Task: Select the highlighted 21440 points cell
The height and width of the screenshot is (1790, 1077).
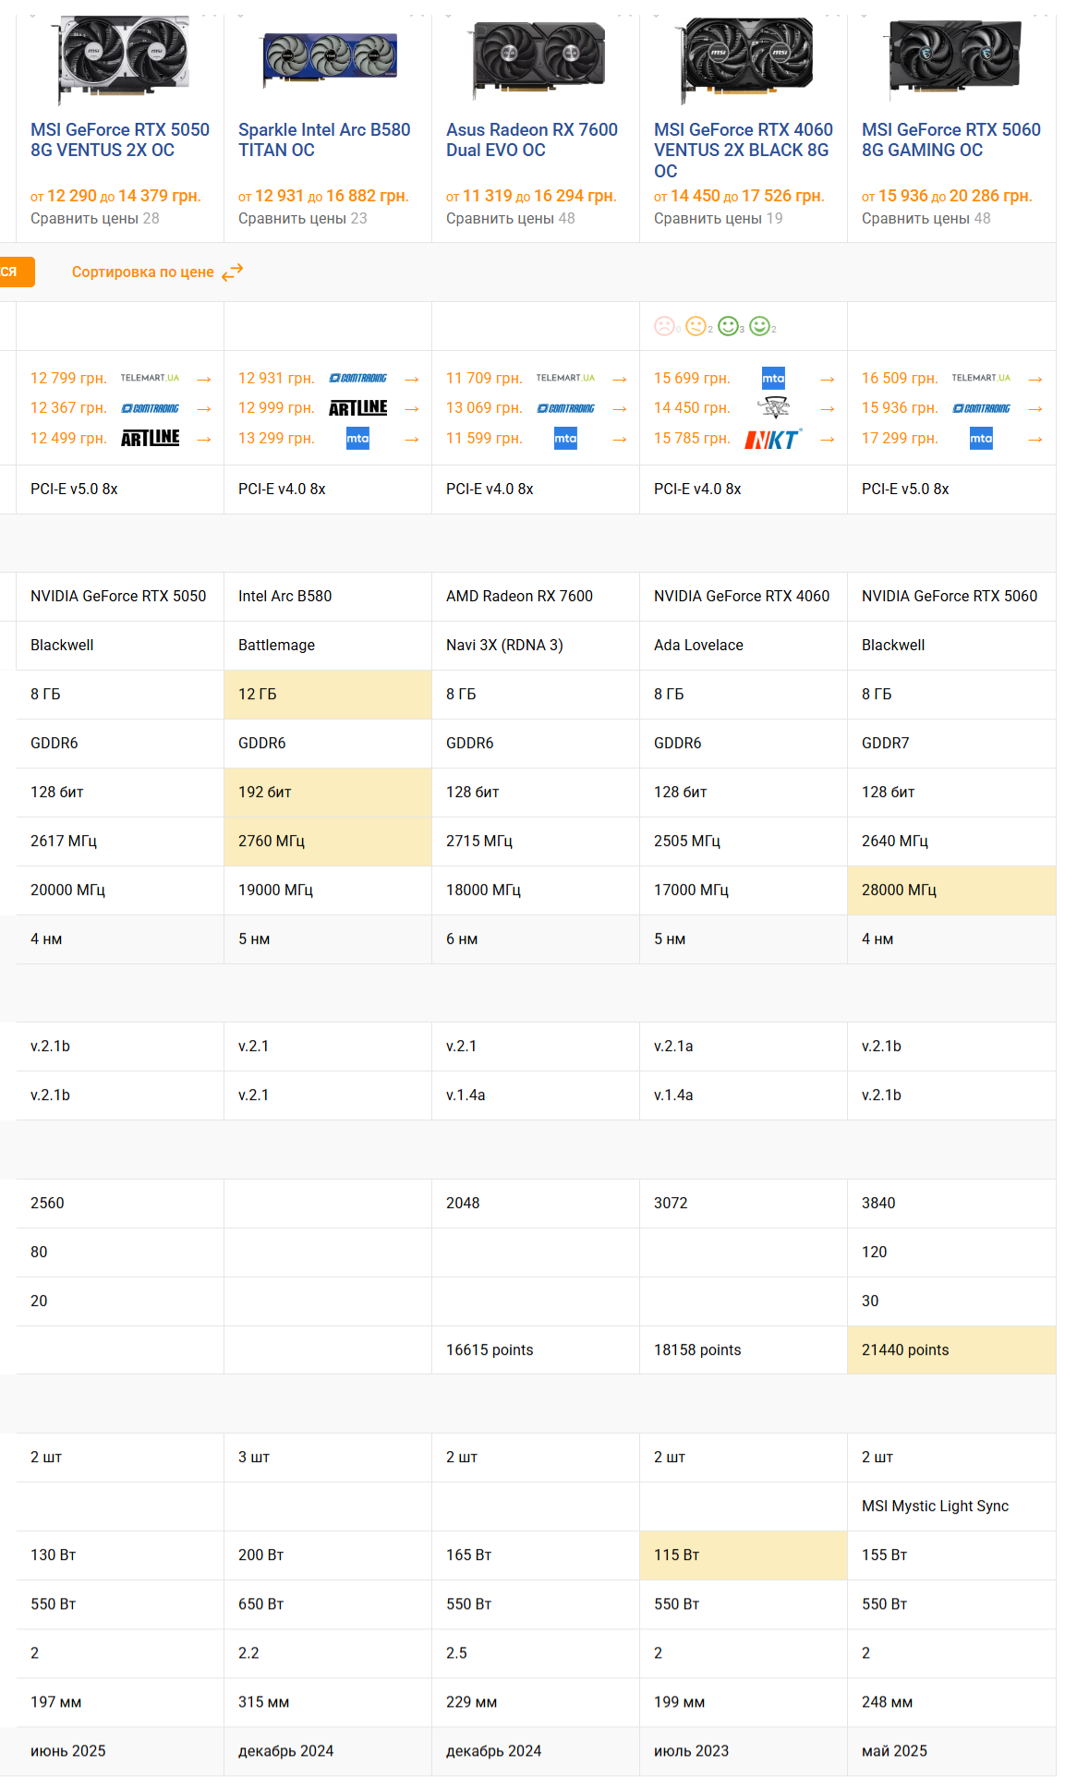Action: pyautogui.click(x=951, y=1350)
